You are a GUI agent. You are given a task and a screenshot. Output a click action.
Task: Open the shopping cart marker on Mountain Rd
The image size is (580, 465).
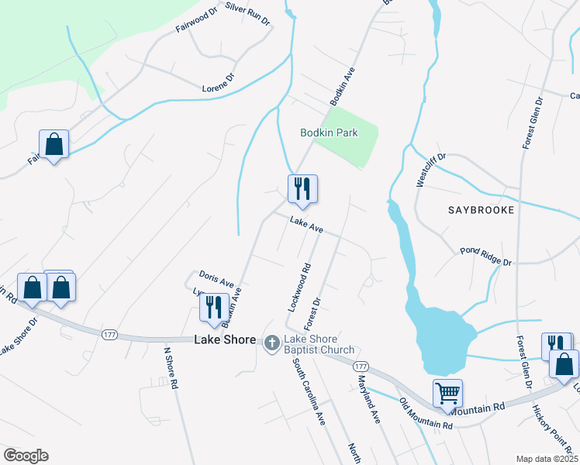click(447, 395)
